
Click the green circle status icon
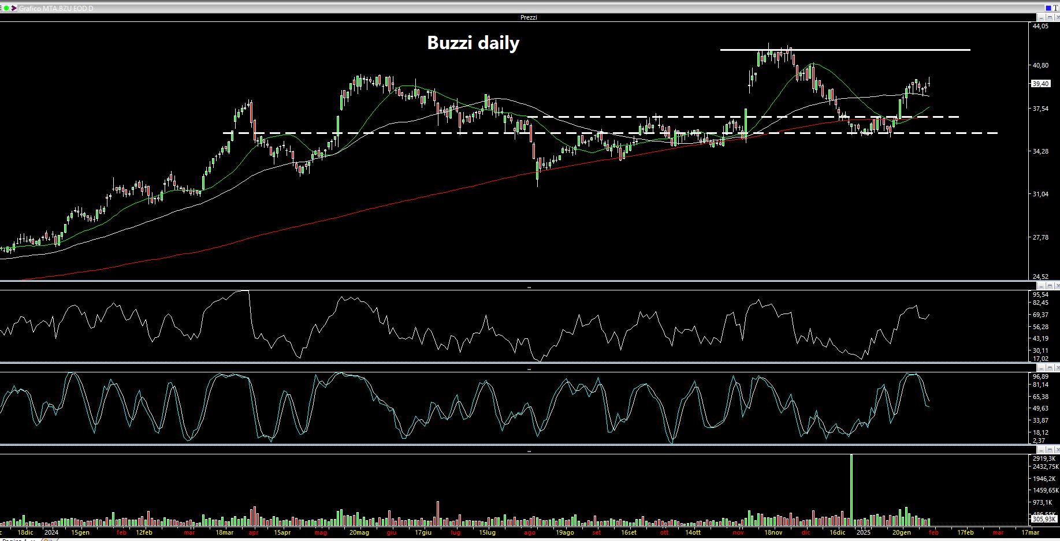[7, 8]
